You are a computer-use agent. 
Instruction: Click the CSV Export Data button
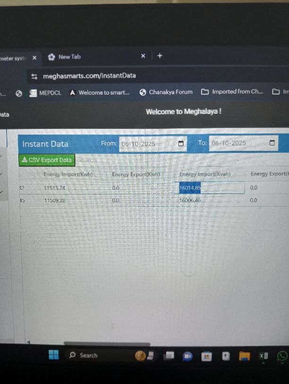click(x=47, y=160)
